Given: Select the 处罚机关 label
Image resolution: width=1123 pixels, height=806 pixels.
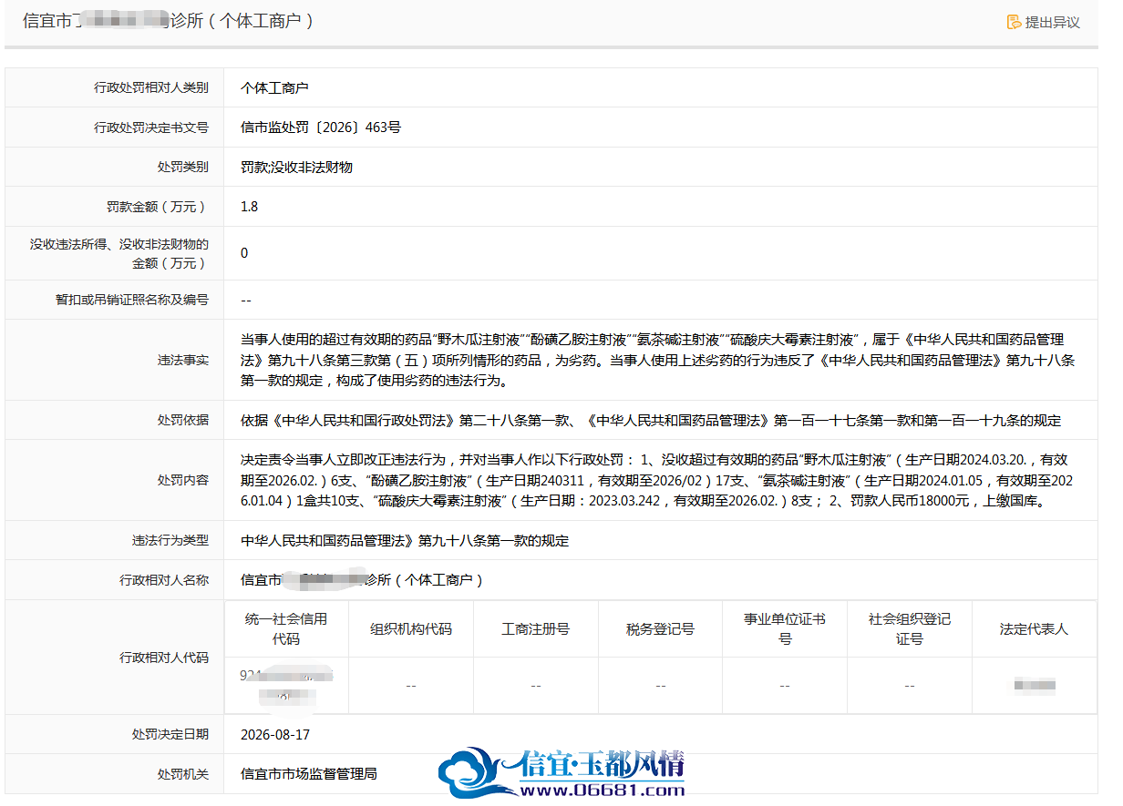Looking at the screenshot, I should click(183, 773).
